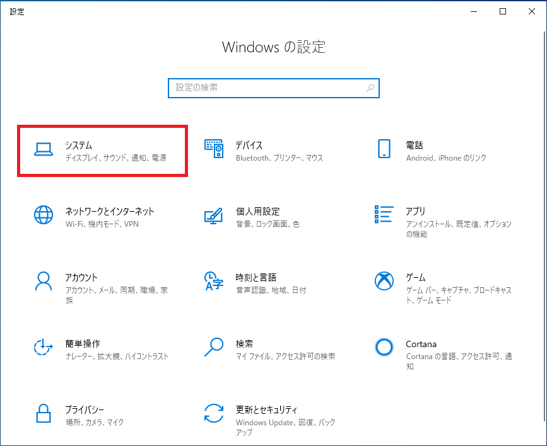Viewport: 547px width, 446px height.
Task: Click the text Wi-Fi、機内モード、VPN
Action: [x=102, y=224]
